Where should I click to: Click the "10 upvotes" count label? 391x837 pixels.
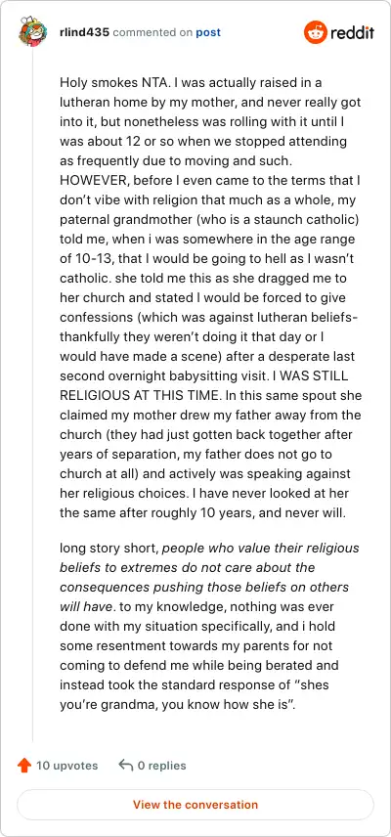click(x=67, y=766)
